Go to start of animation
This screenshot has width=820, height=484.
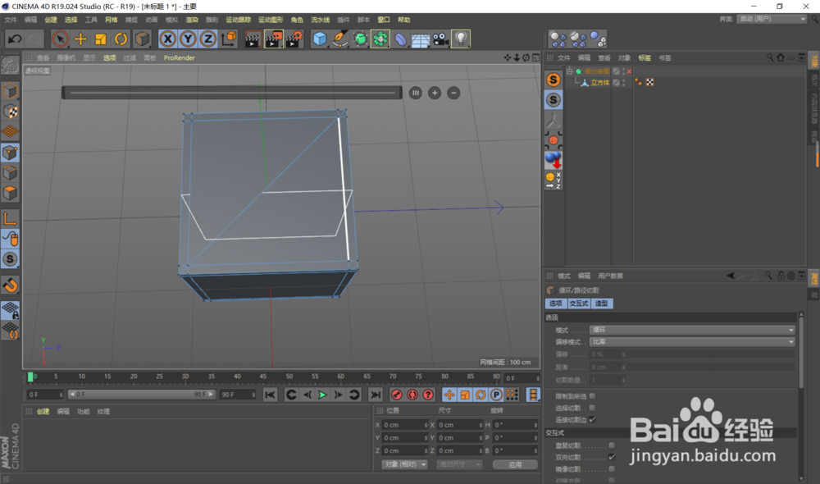pyautogui.click(x=270, y=395)
